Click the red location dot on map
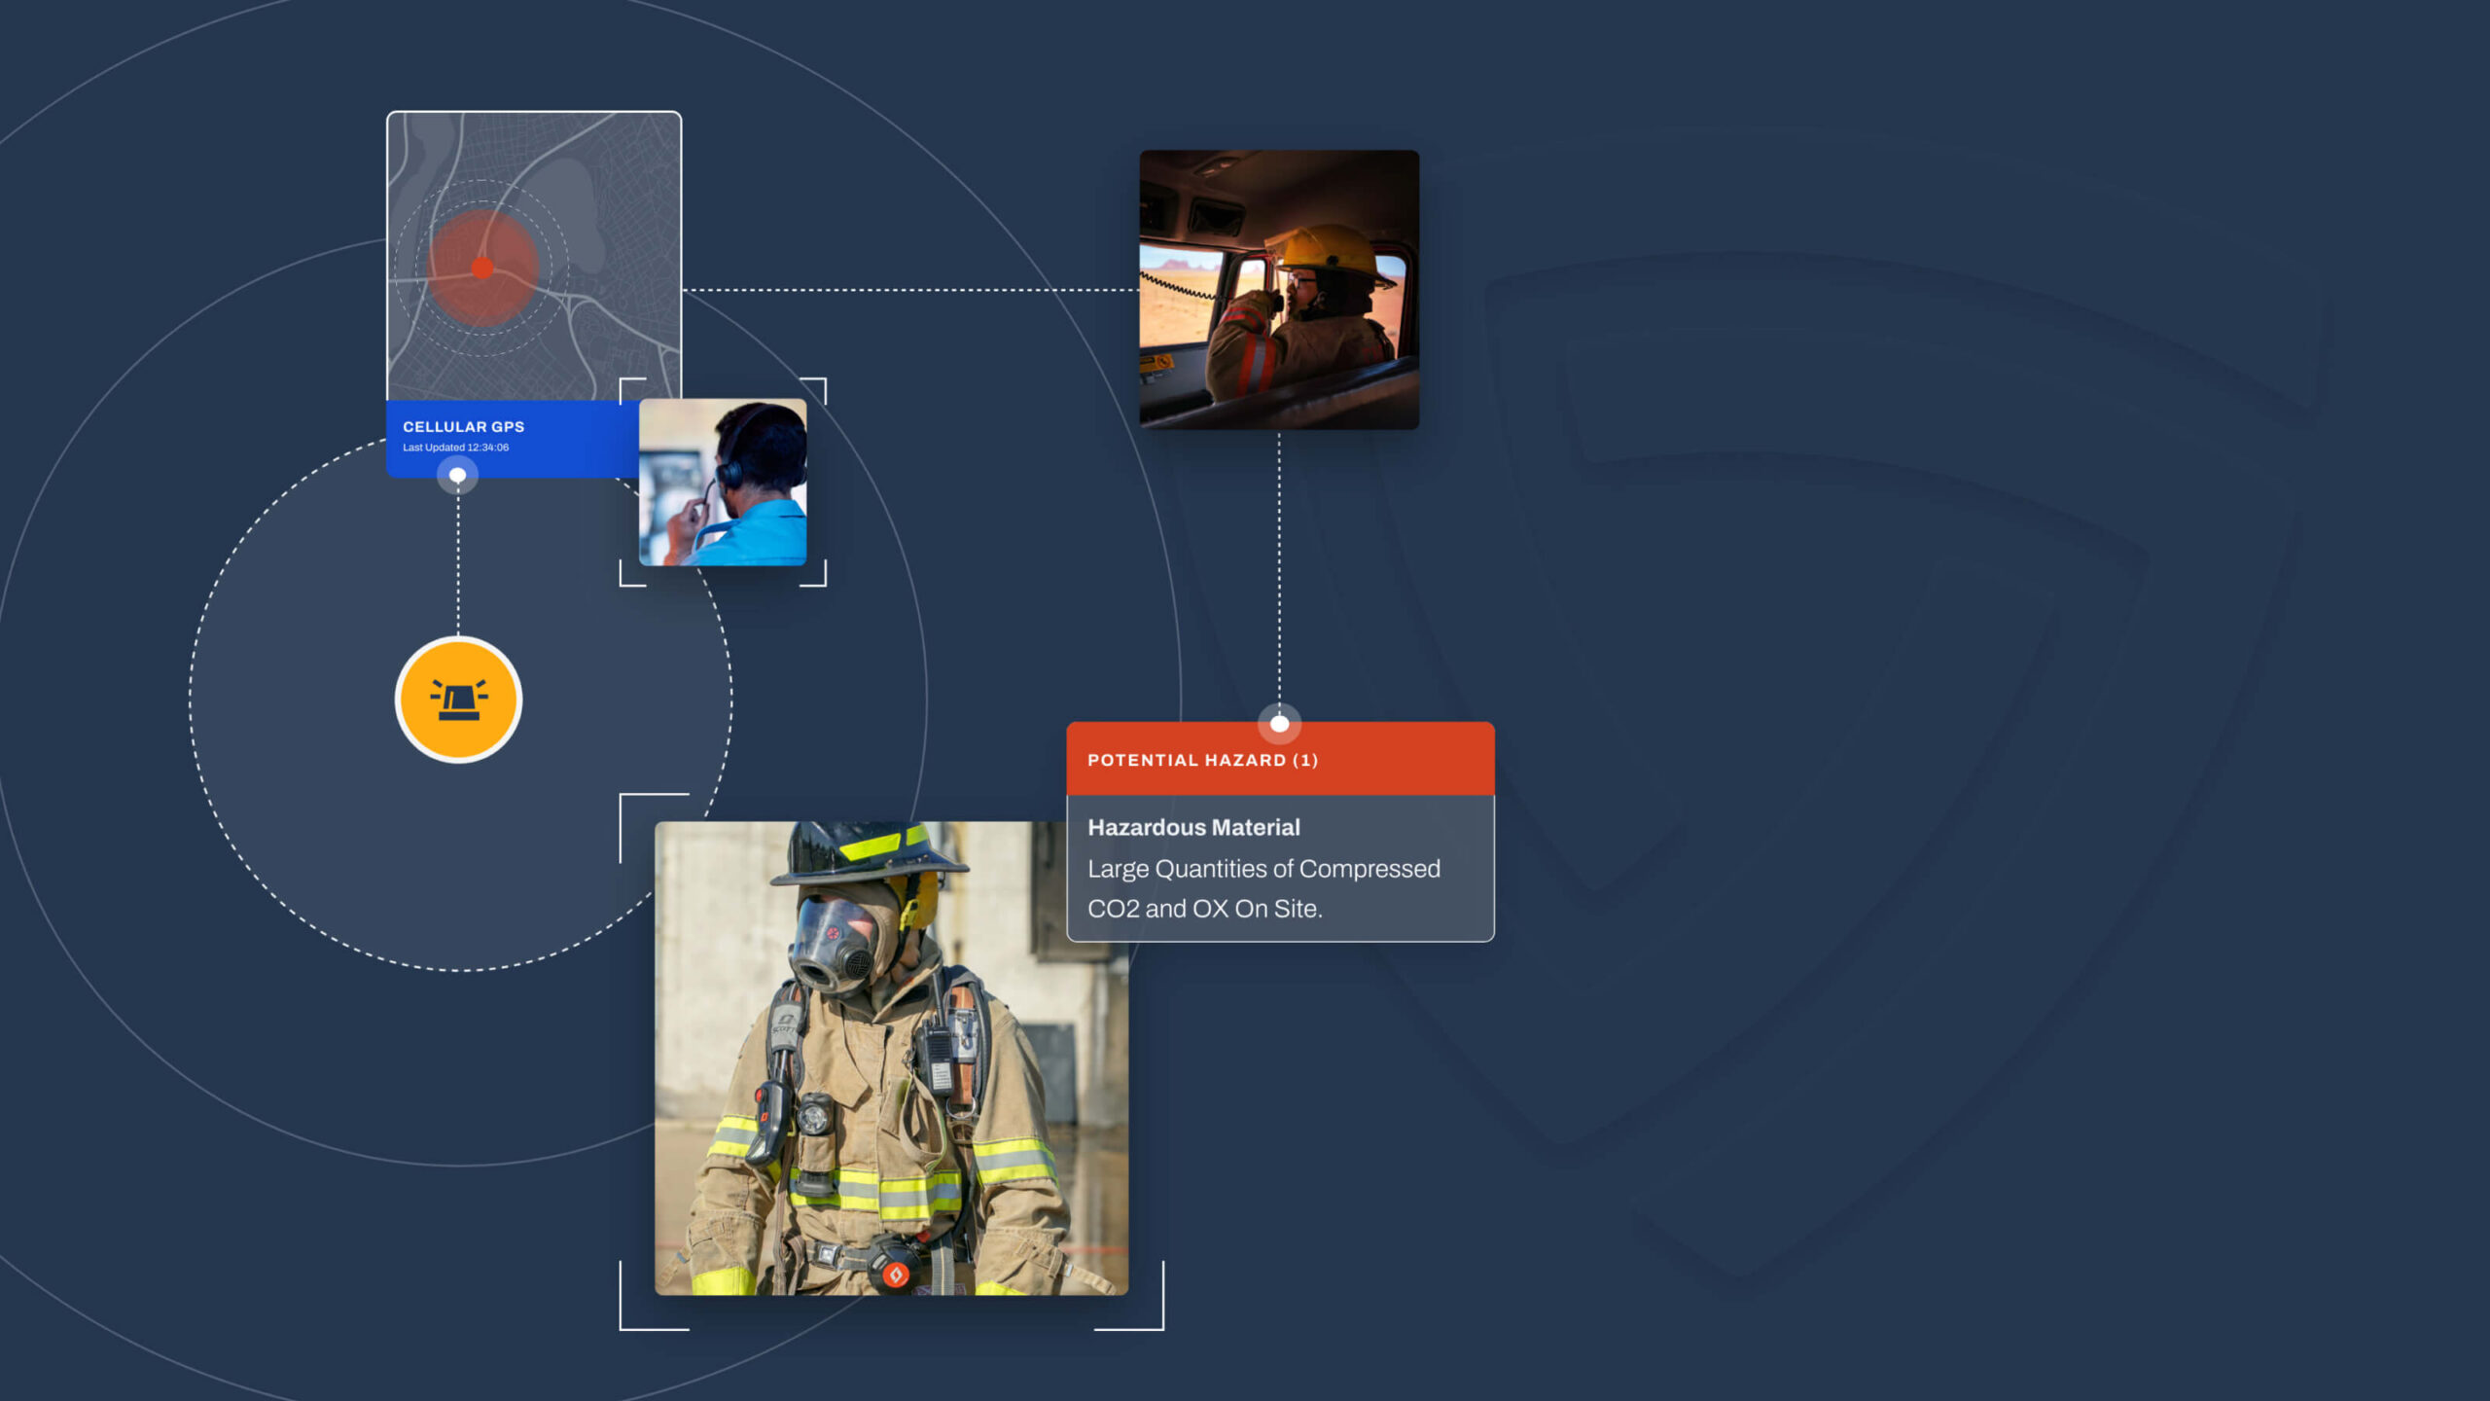 (x=482, y=268)
